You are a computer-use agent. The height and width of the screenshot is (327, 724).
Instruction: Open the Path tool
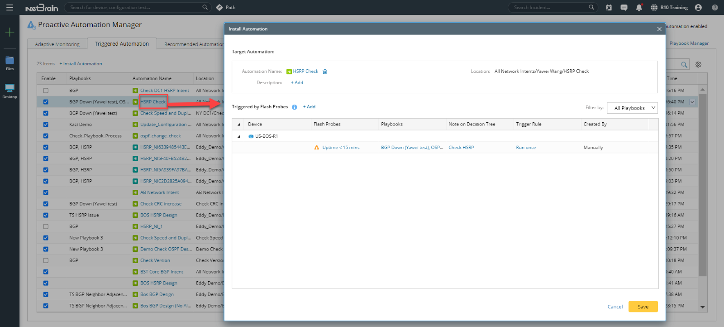pyautogui.click(x=225, y=7)
